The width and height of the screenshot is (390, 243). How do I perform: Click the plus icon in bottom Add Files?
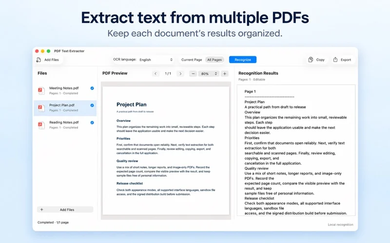coord(41,209)
